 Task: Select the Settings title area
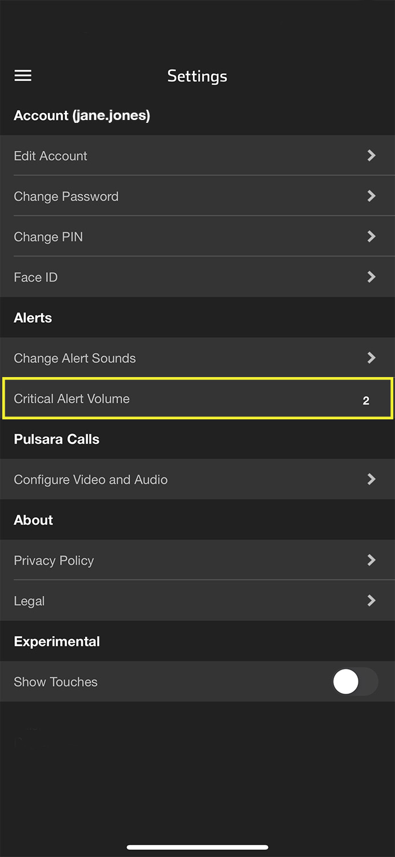(197, 75)
